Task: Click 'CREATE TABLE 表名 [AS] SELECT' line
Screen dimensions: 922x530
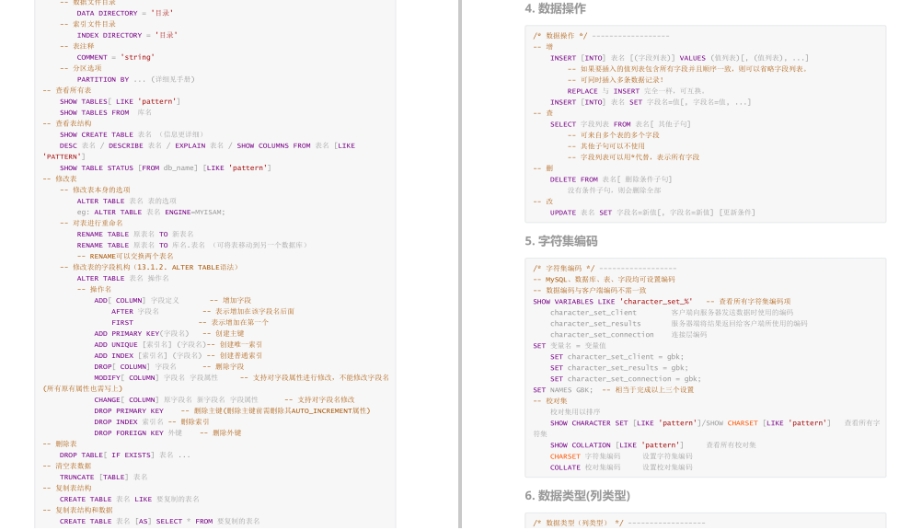Action: coord(159,521)
